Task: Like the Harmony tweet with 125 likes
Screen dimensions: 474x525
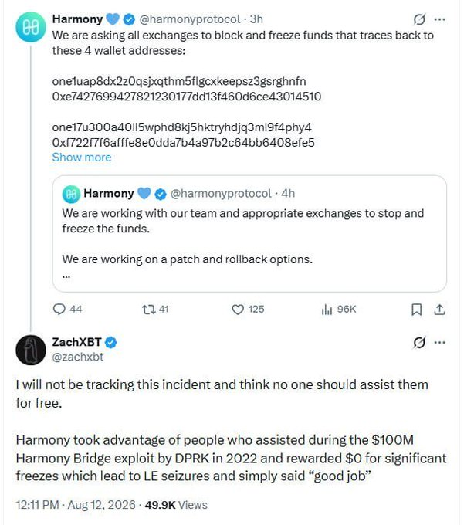Action: 248,309
